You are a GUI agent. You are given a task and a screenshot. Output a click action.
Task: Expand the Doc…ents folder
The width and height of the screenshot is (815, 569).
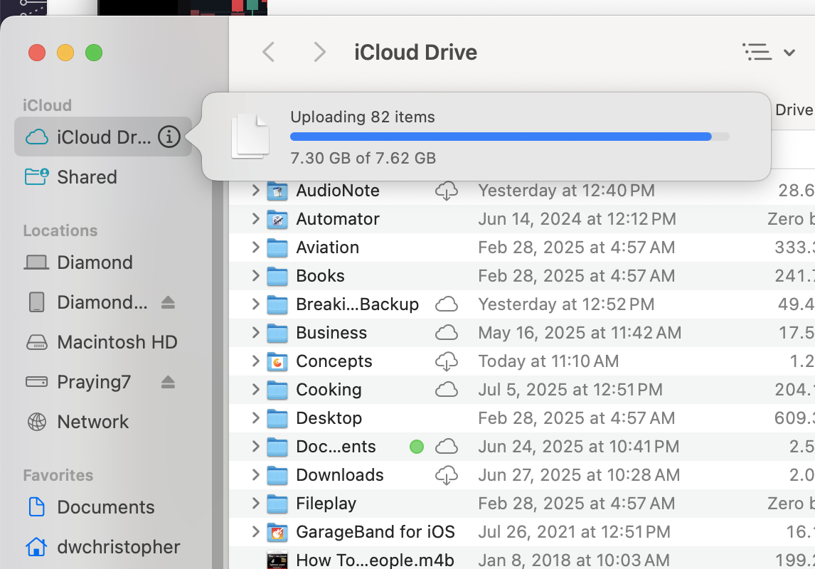[255, 447]
